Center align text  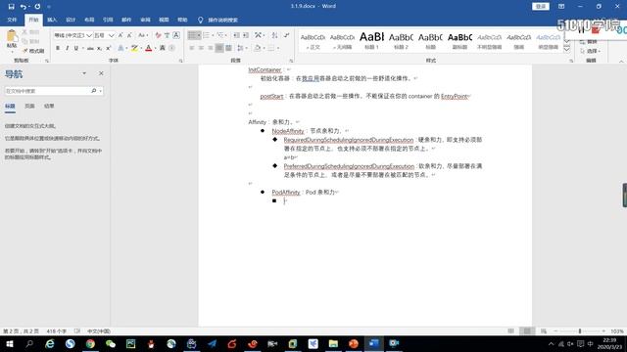(201, 48)
